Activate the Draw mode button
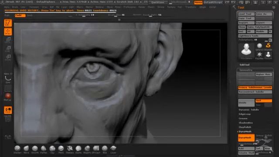The height and width of the screenshot is (157, 279). click(8, 32)
